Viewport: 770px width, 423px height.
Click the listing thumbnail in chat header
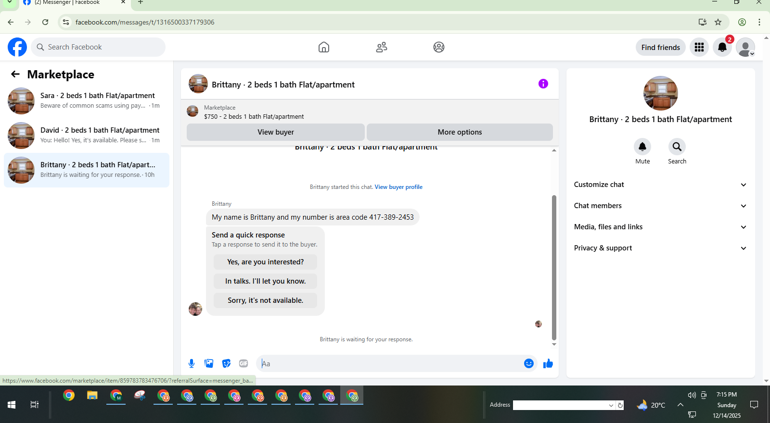coord(192,112)
